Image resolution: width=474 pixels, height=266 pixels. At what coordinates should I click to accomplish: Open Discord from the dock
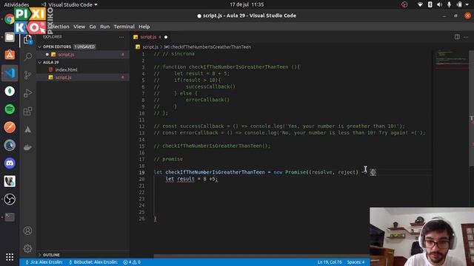pos(10,163)
